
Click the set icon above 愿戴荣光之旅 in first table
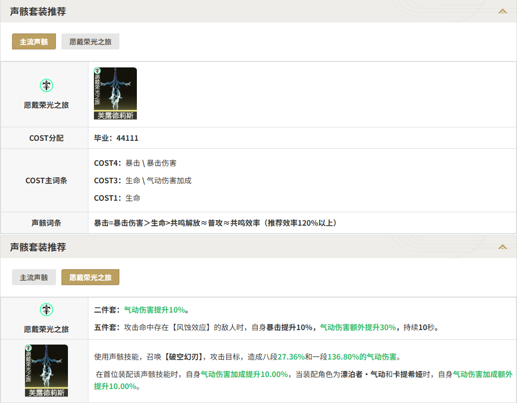coord(46,85)
